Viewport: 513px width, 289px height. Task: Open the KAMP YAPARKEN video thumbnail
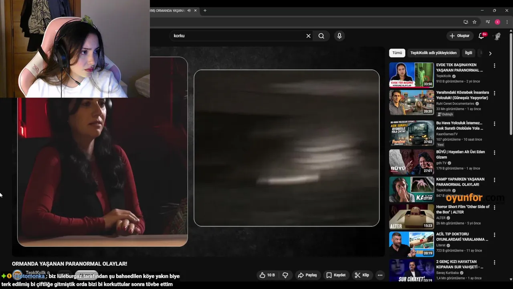(x=411, y=189)
